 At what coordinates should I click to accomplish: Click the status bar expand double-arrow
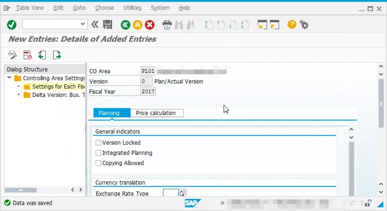pos(223,203)
